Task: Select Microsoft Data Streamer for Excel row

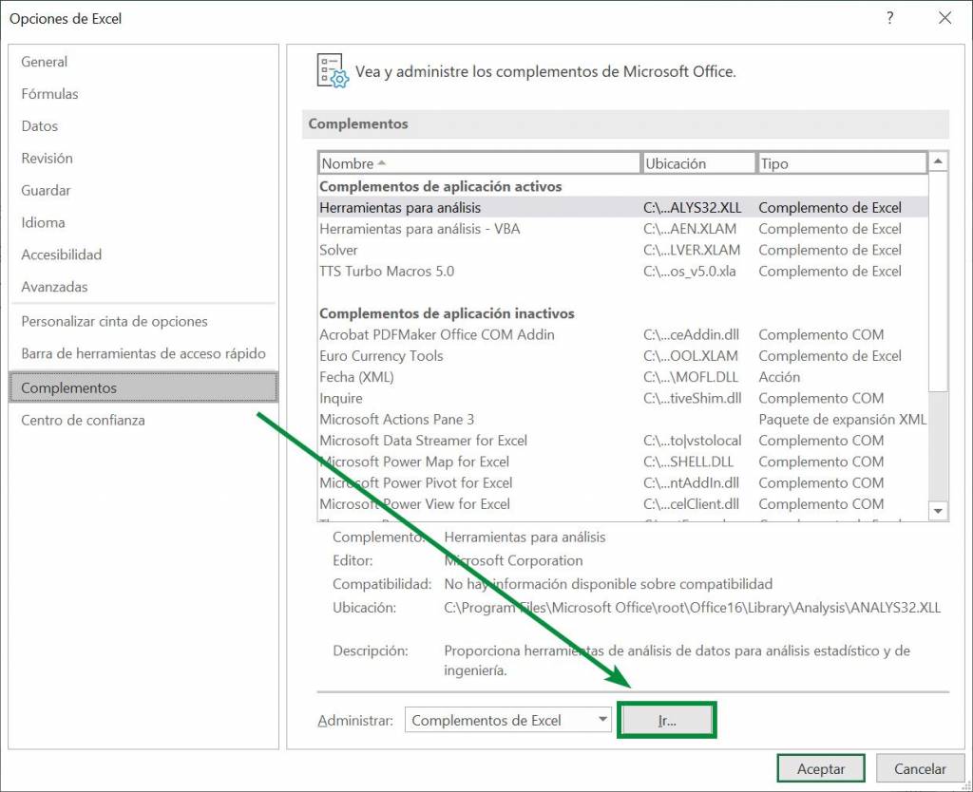Action: 623,441
